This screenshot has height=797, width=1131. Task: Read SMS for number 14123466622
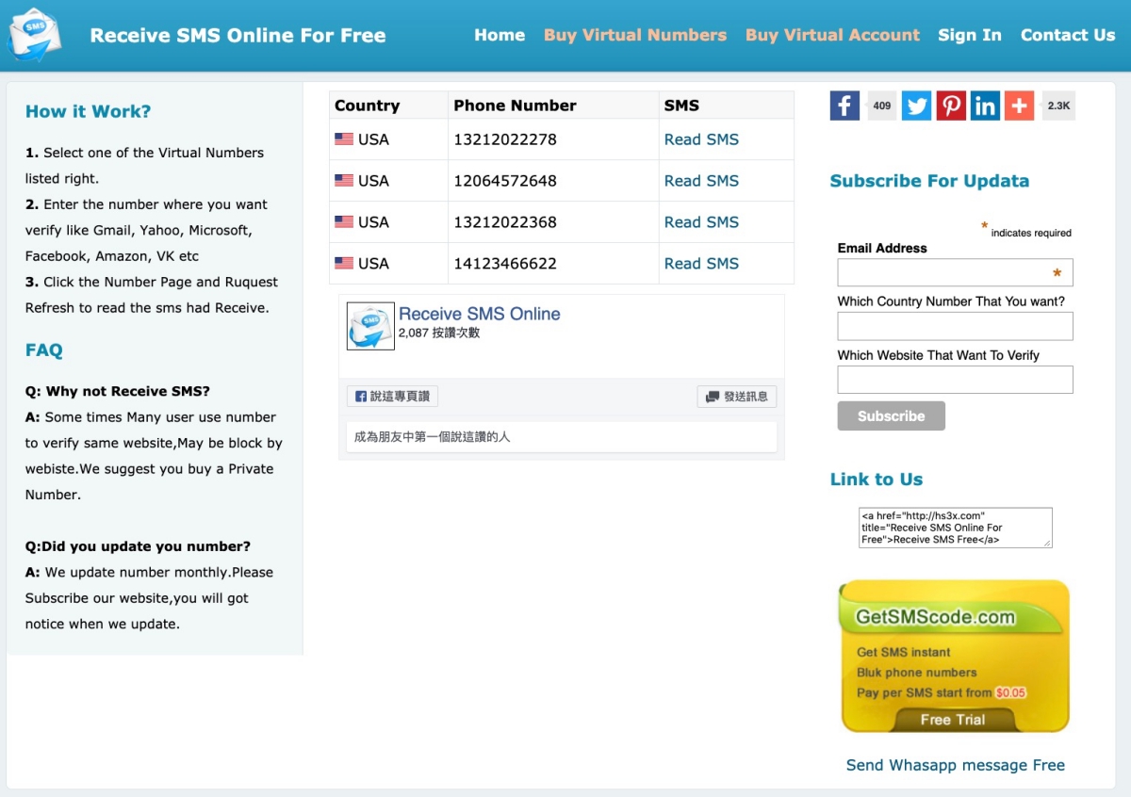click(x=701, y=264)
